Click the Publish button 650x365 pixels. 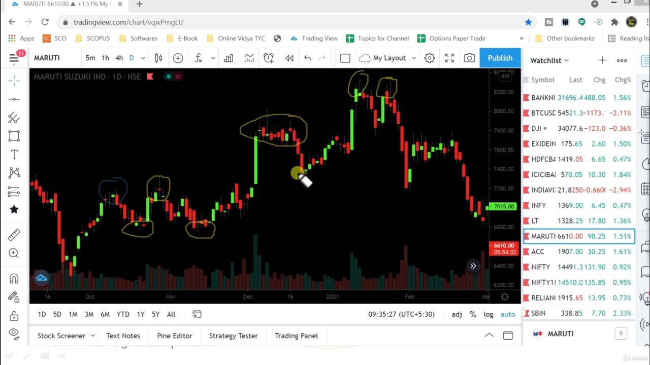click(x=500, y=58)
